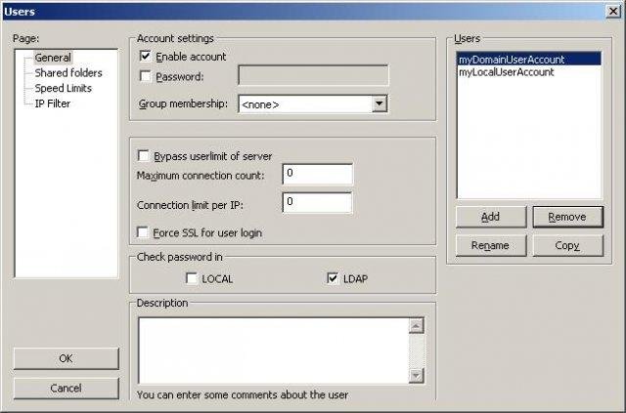
Task: Select myLocalUserAccount in the Users list
Action: [506, 72]
